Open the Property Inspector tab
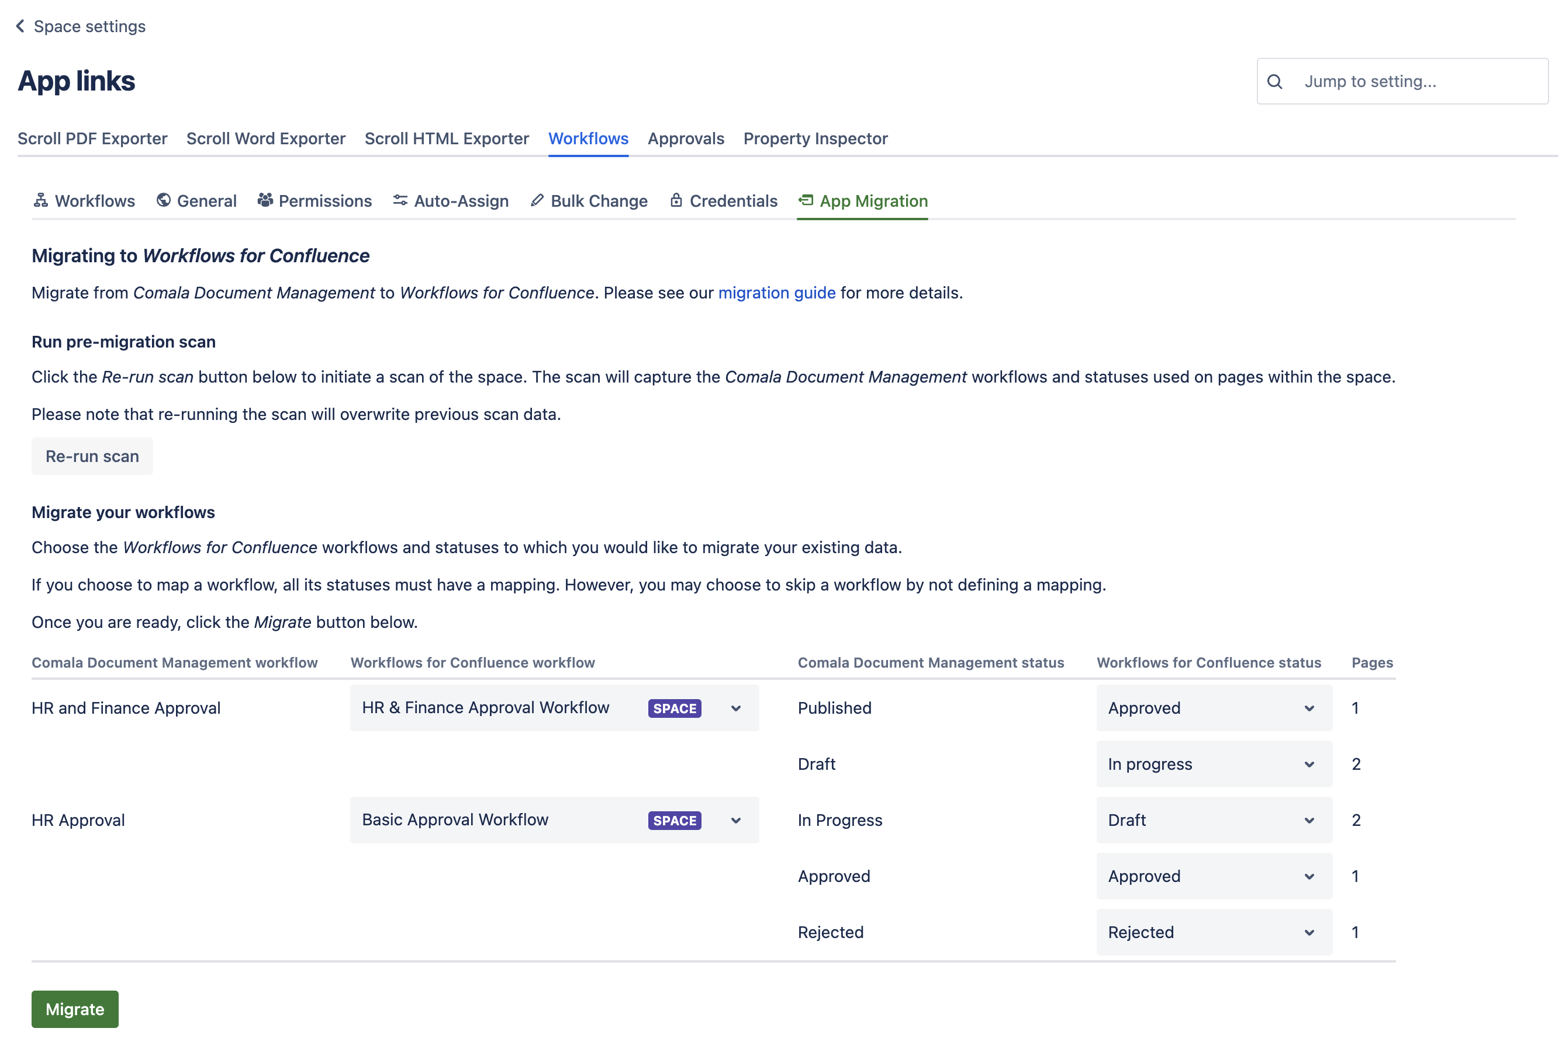 (815, 138)
